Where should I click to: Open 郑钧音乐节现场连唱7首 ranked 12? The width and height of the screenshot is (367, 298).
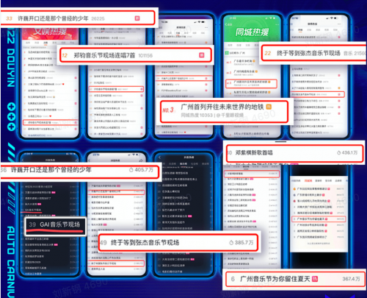pyautogui.click(x=135, y=55)
